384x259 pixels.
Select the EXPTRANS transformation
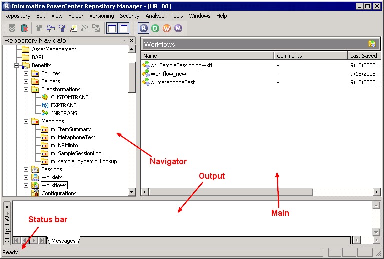point(63,105)
